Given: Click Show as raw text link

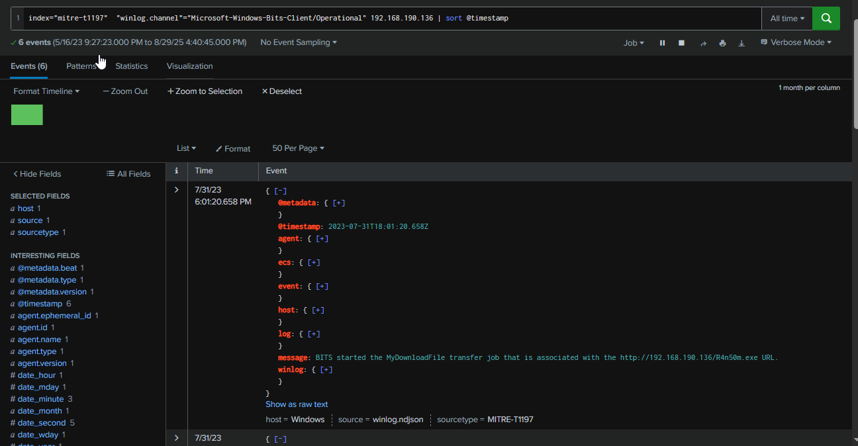Looking at the screenshot, I should coord(297,404).
